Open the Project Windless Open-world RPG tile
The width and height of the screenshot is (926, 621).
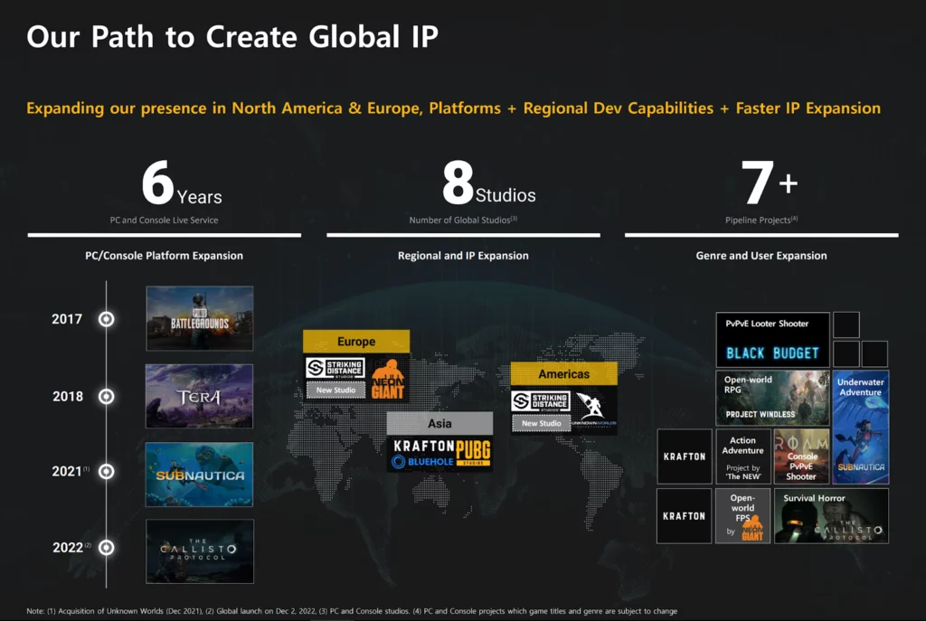772,398
